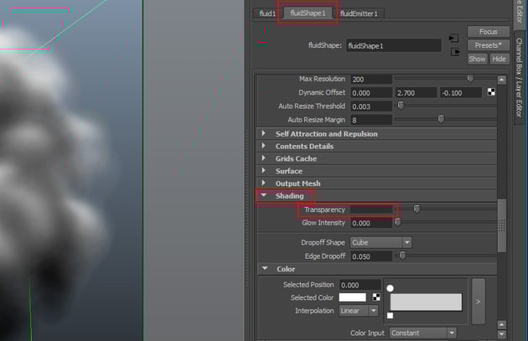
Task: Click the Hide button
Action: pyautogui.click(x=499, y=59)
